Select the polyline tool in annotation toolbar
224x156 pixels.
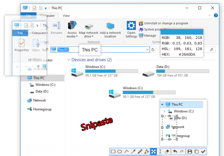pos(126,152)
